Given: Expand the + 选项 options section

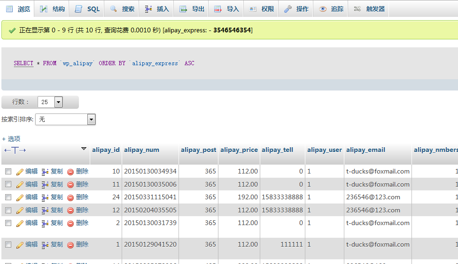Looking at the screenshot, I should coord(11,139).
